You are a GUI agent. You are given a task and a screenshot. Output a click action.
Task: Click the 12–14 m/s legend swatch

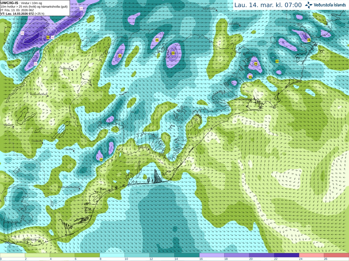[x=162, y=255]
